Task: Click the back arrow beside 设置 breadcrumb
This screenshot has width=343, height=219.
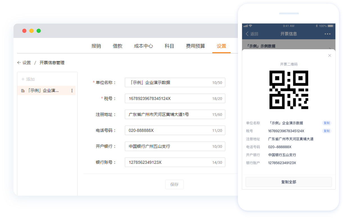Action: pos(19,63)
